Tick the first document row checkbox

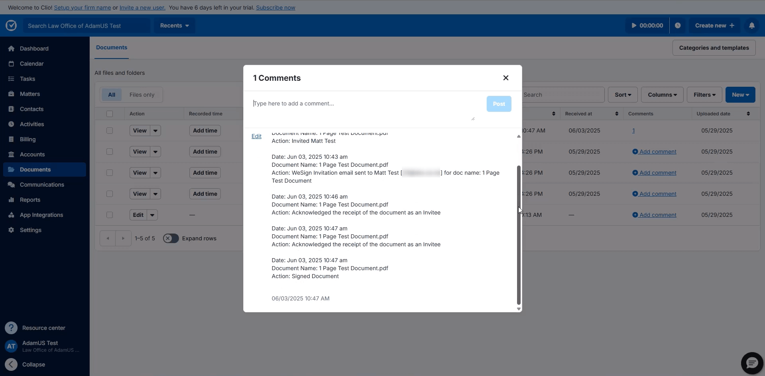point(110,131)
